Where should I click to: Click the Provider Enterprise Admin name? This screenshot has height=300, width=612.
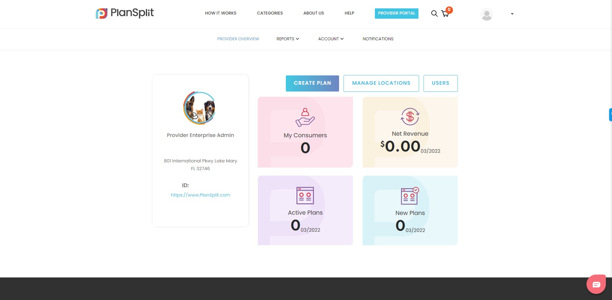200,135
